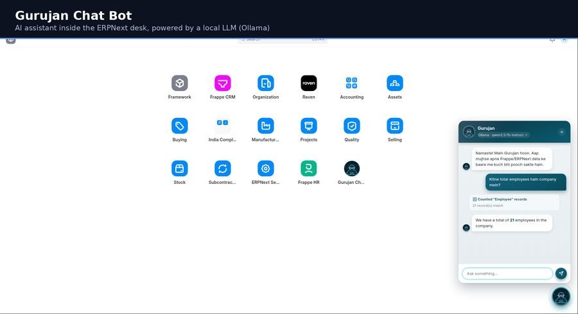Image resolution: width=578 pixels, height=314 pixels.
Task: Click the bot avatar beside greeting message
Action: [466, 166]
